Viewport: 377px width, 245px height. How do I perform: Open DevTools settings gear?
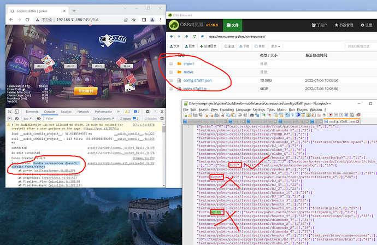(x=148, y=112)
